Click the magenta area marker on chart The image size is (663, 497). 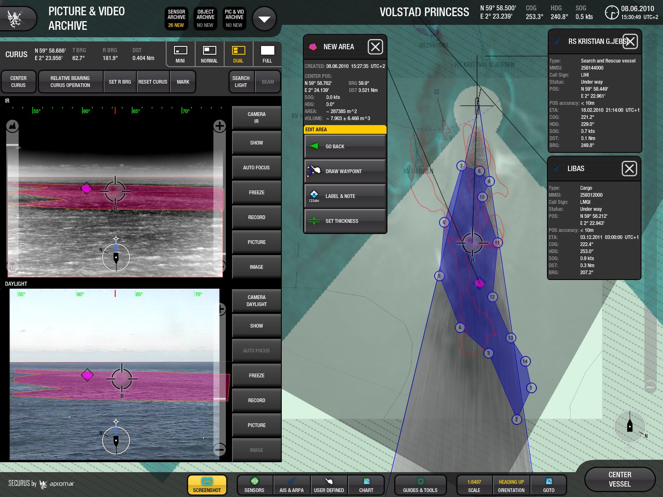479,283
